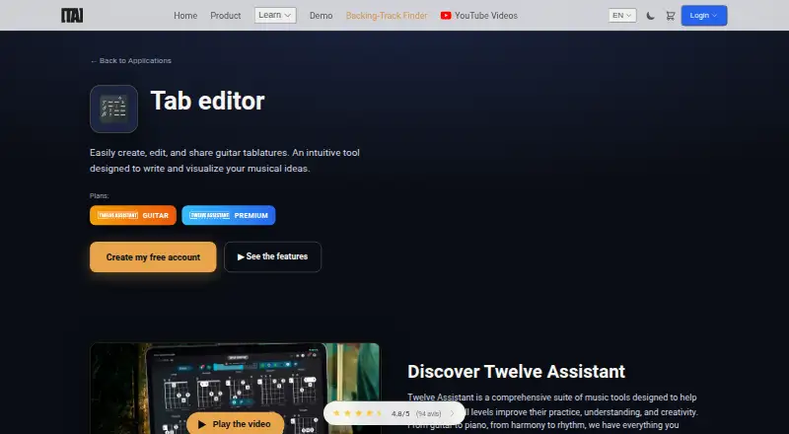Click the Tab editor heading
Image resolution: width=789 pixels, height=434 pixels.
pyautogui.click(x=207, y=101)
